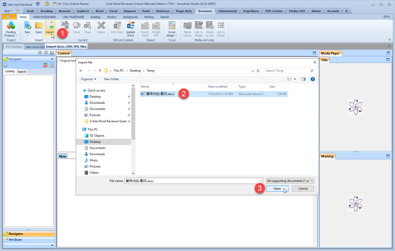Click the Refresh button in address bar

(x=258, y=71)
